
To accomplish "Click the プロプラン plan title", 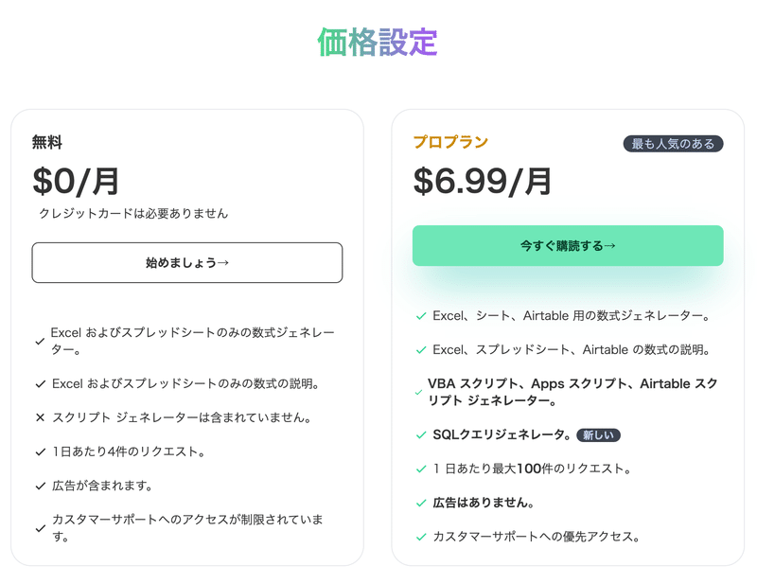I will tap(450, 142).
